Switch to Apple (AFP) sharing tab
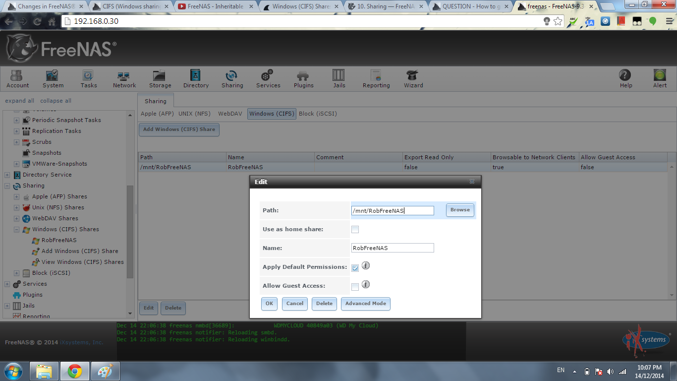677x381 pixels. pos(157,114)
